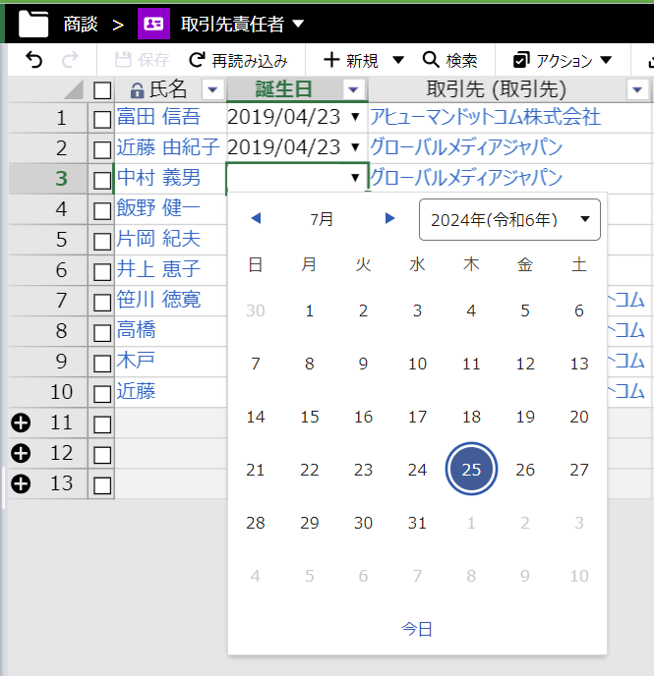Open the year dropdown 2024年(令和6年)

[508, 219]
